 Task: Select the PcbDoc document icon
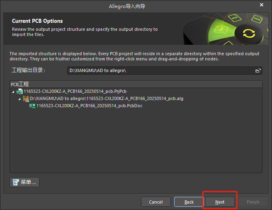tap(32, 106)
